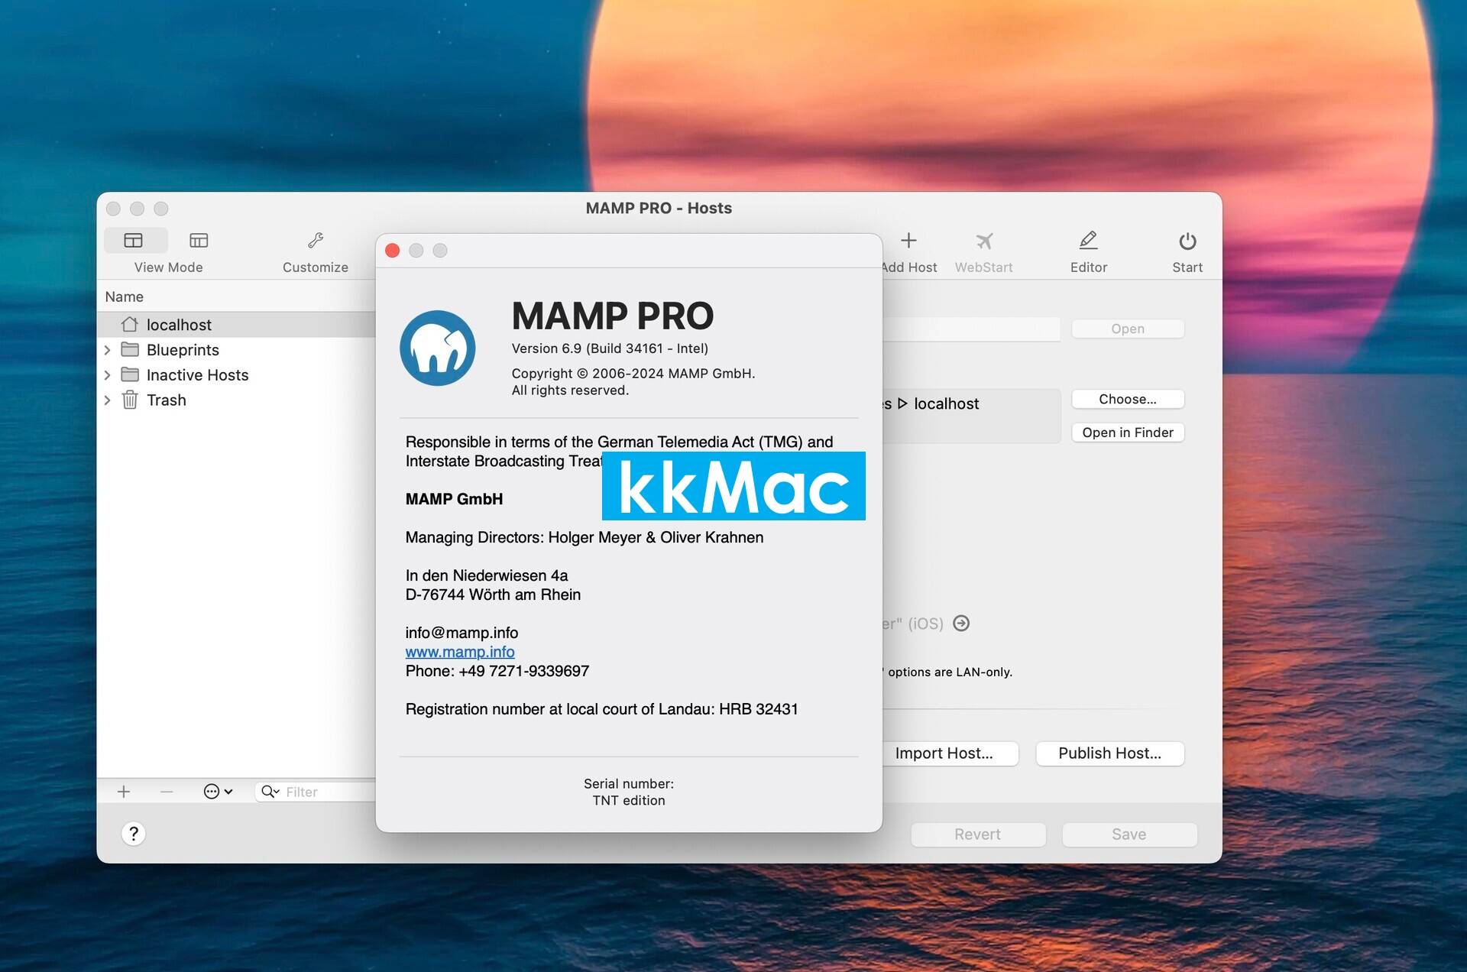Open Customize toolbar wrench icon
Image resolution: width=1467 pixels, height=972 pixels.
pyautogui.click(x=316, y=241)
